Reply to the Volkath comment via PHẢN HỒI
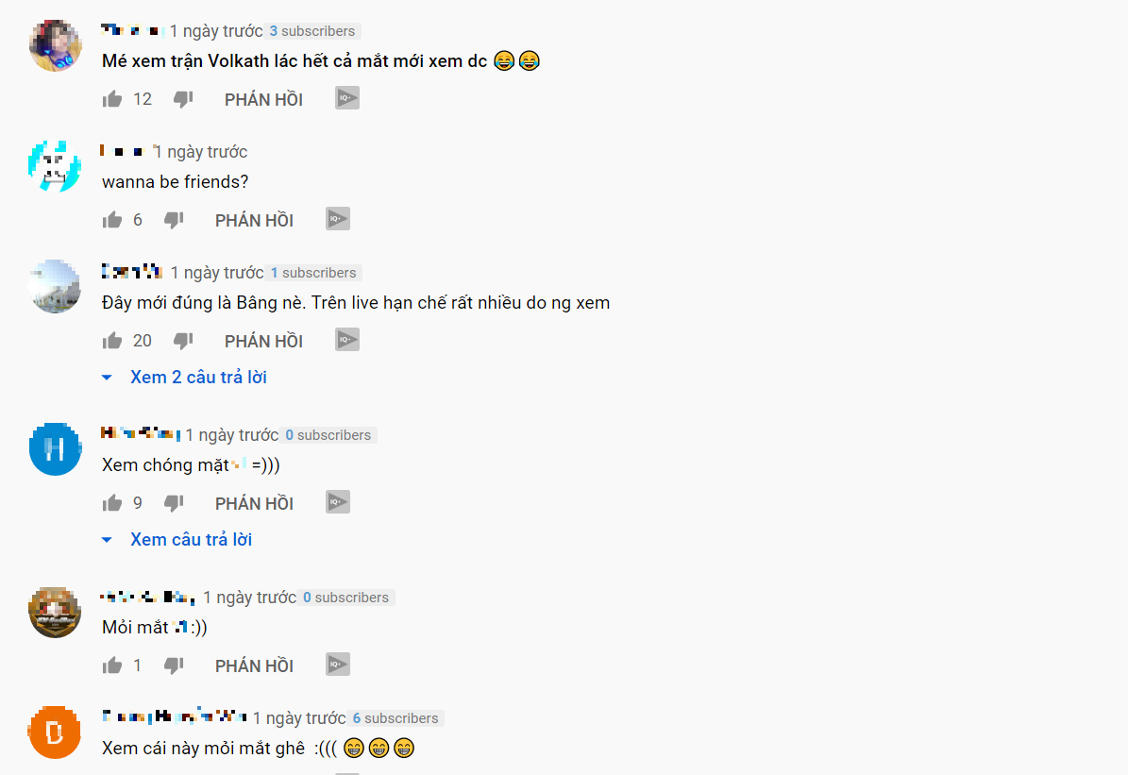The width and height of the screenshot is (1128, 775). tap(264, 99)
